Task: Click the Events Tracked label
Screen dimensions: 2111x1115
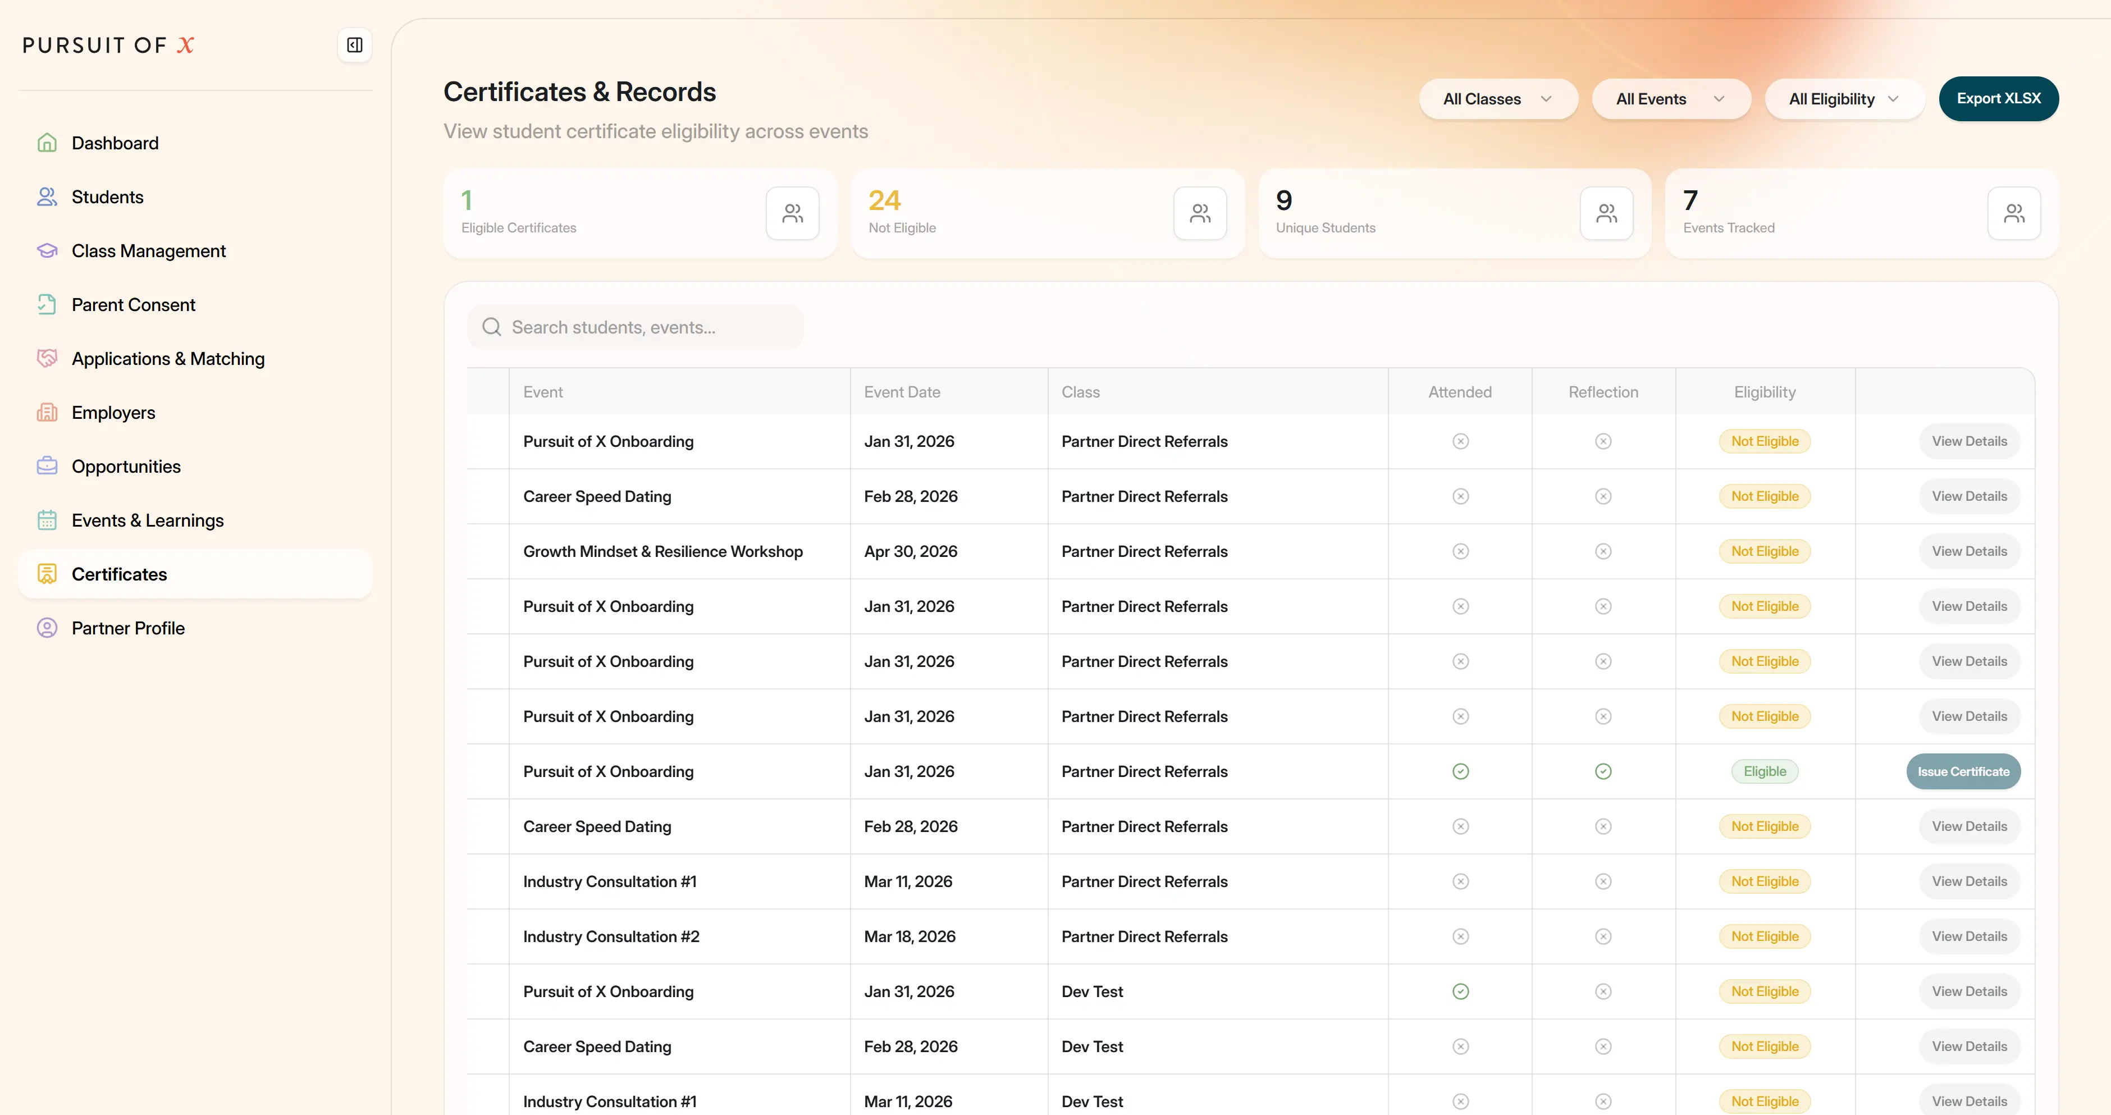Action: (1728, 228)
